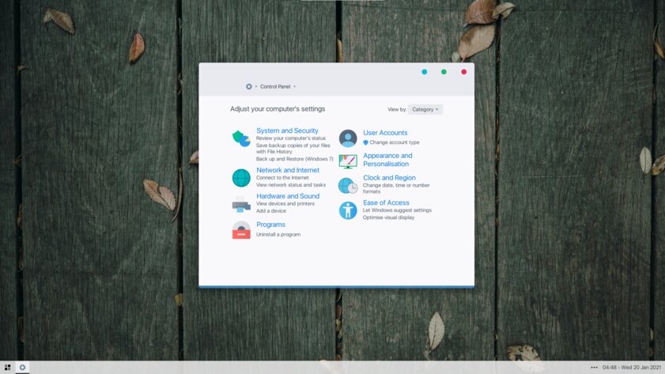665x374 pixels.
Task: Click the Ease of Access icon
Action: [348, 210]
